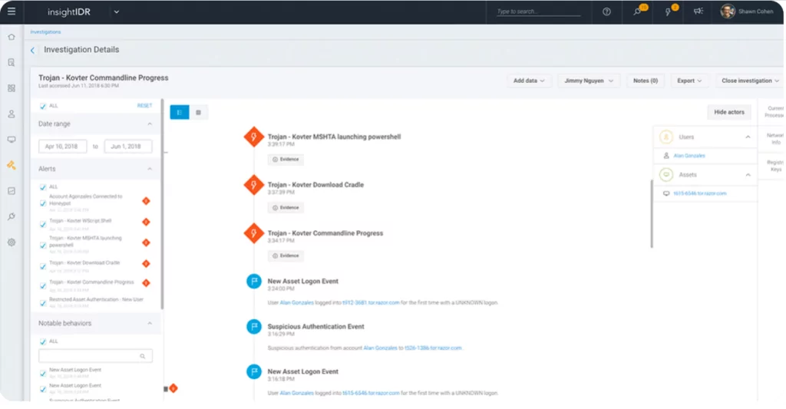Collapse the Date range section
Screen dimensions: 786x409
click(150, 124)
